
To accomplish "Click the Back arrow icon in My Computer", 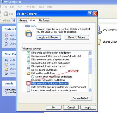I will pos(6,14).
